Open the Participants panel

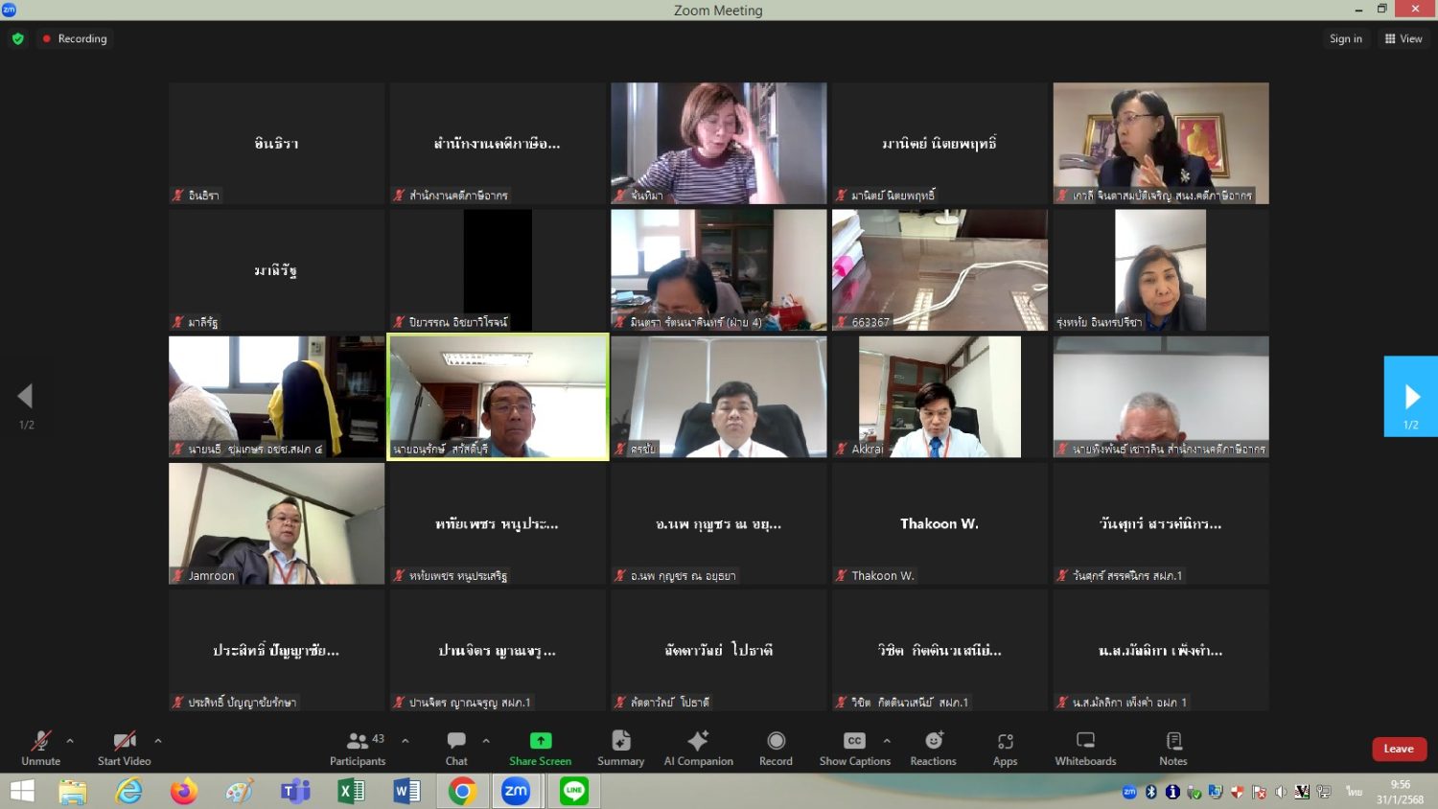tap(357, 748)
